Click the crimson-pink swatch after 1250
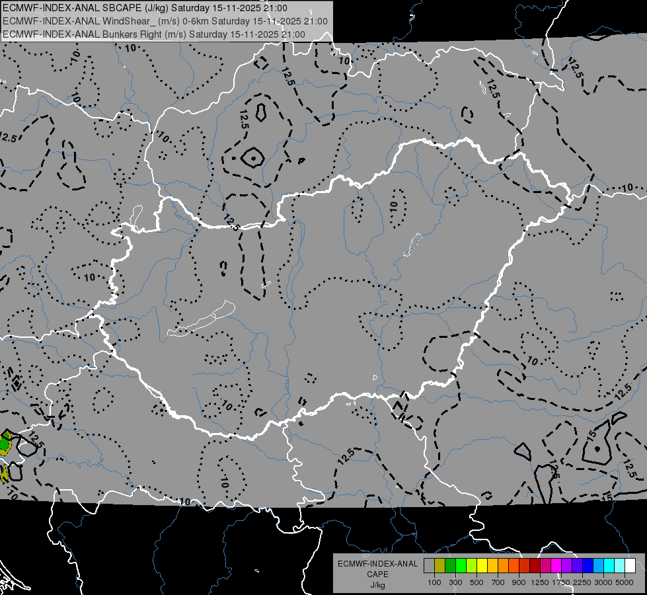Screen dimensions: 647x595 545,566
